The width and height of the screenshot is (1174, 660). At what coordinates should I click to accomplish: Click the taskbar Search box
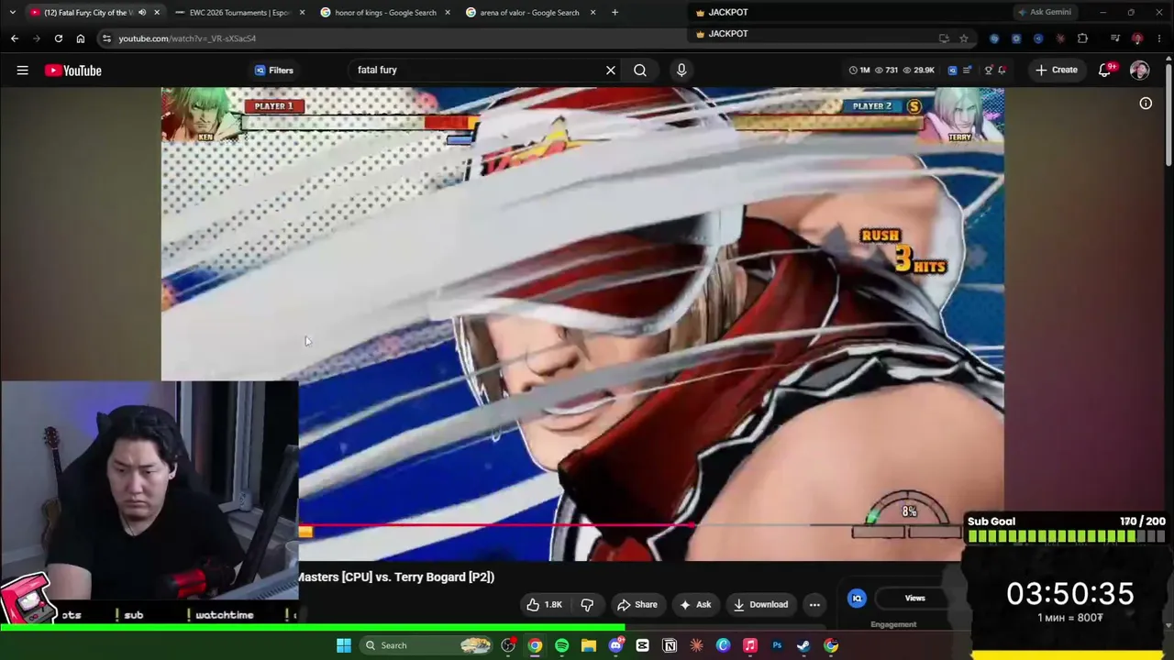pos(427,645)
